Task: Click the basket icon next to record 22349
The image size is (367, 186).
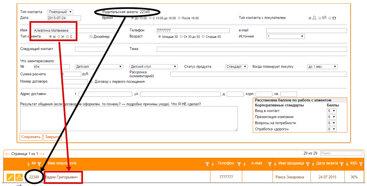Action: (19, 177)
